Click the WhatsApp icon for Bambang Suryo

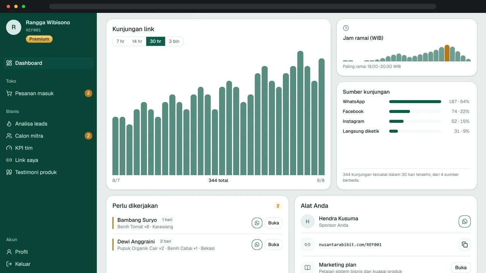click(x=257, y=223)
